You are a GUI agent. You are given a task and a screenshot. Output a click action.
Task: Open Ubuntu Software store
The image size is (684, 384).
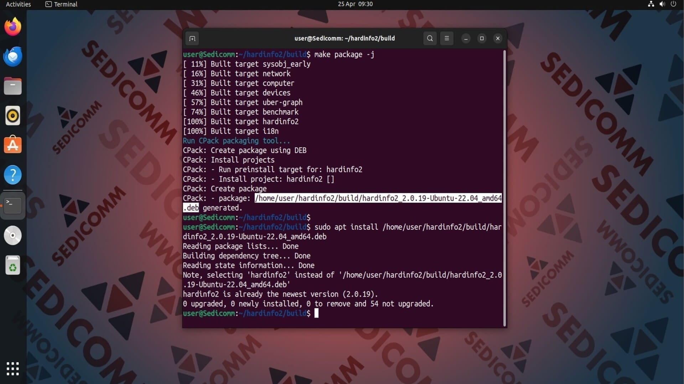(13, 145)
